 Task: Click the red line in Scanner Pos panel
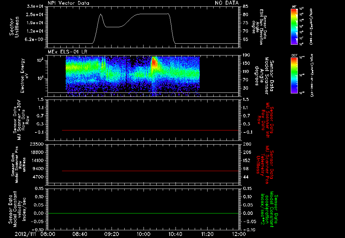tap(150, 171)
